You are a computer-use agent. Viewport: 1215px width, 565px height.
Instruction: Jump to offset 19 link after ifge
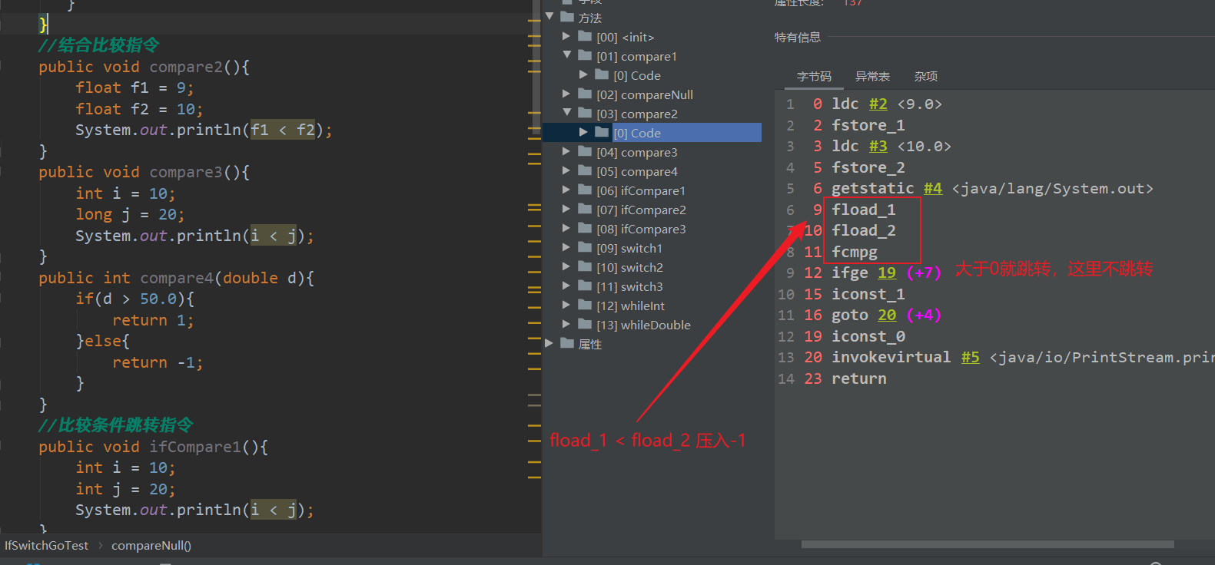887,273
